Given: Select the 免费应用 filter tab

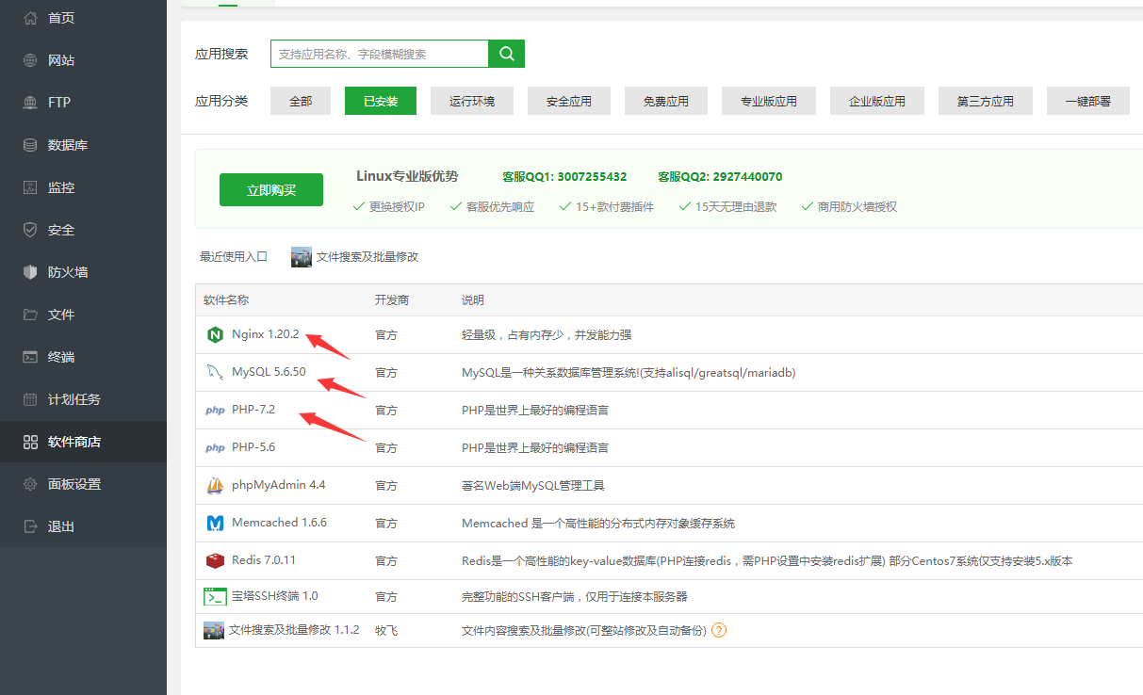Looking at the screenshot, I should pyautogui.click(x=665, y=100).
